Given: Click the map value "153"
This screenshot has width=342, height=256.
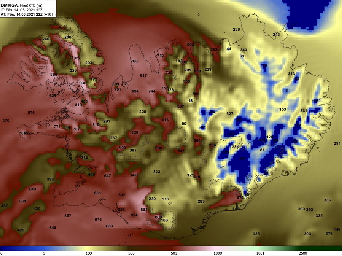Looking at the screenshot, I should point(283,109).
